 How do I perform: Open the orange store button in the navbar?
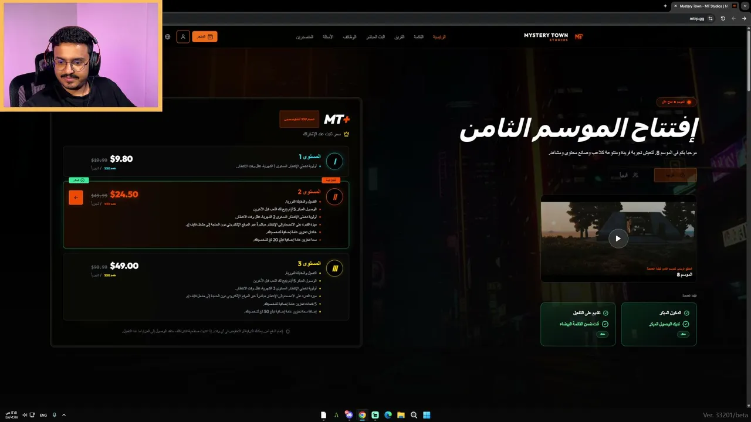[x=204, y=37]
